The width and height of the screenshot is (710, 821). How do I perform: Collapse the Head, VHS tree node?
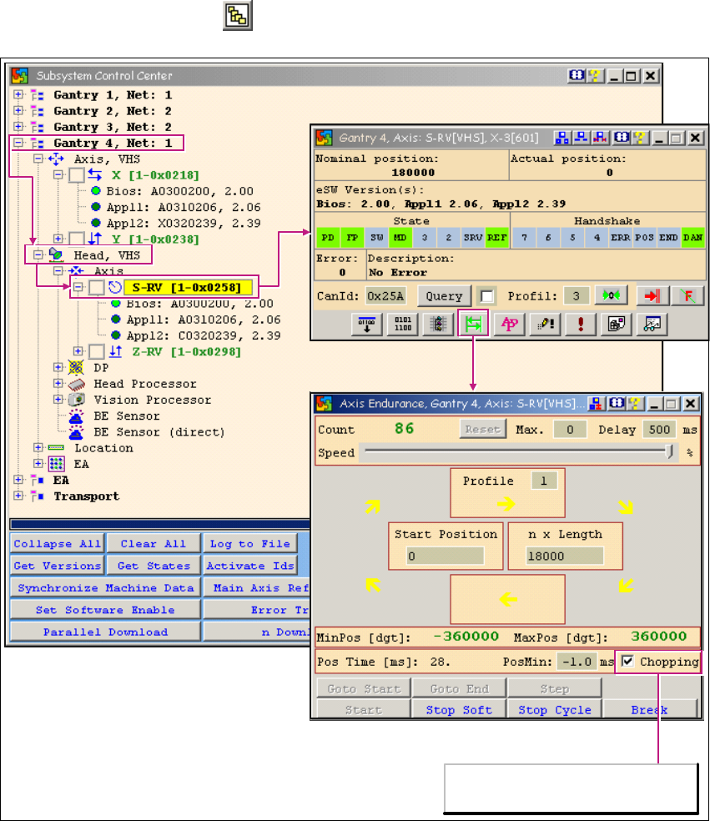[x=38, y=255]
